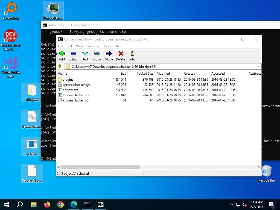Image resolution: width=280 pixels, height=210 pixels.
Task: Open the Windows Start menu
Action: [7, 205]
